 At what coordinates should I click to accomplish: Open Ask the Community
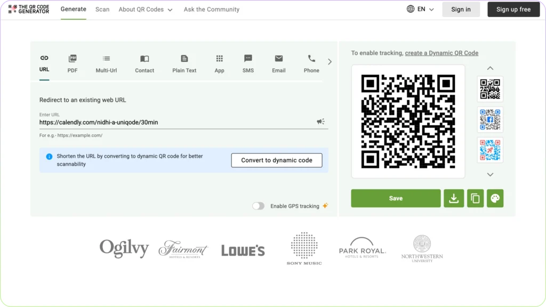[x=211, y=9]
